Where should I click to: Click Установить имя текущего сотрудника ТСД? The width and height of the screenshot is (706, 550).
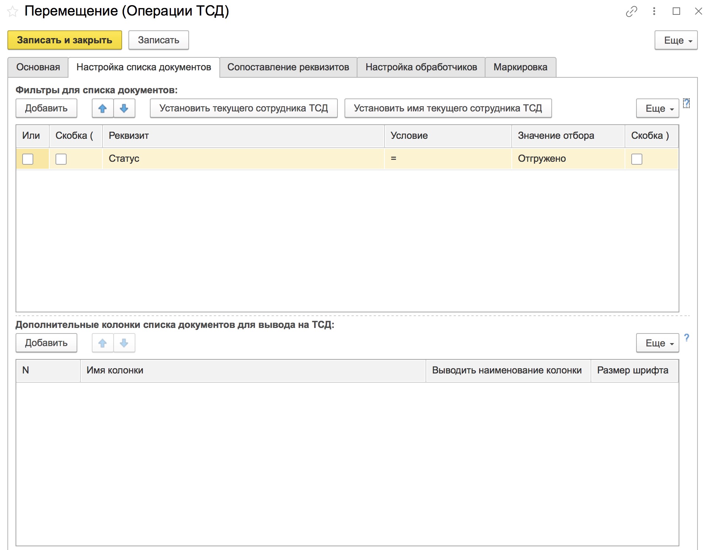click(448, 108)
